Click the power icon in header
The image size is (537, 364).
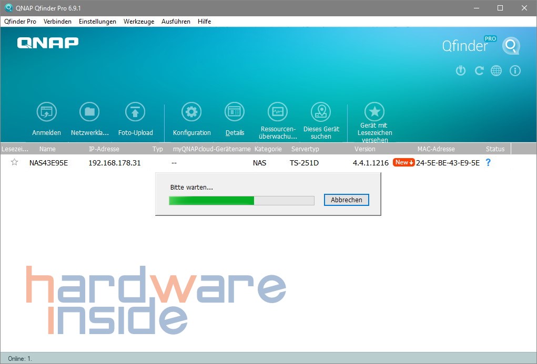click(461, 71)
